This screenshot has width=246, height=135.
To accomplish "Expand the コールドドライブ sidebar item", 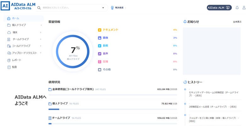I will pos(41,46).
